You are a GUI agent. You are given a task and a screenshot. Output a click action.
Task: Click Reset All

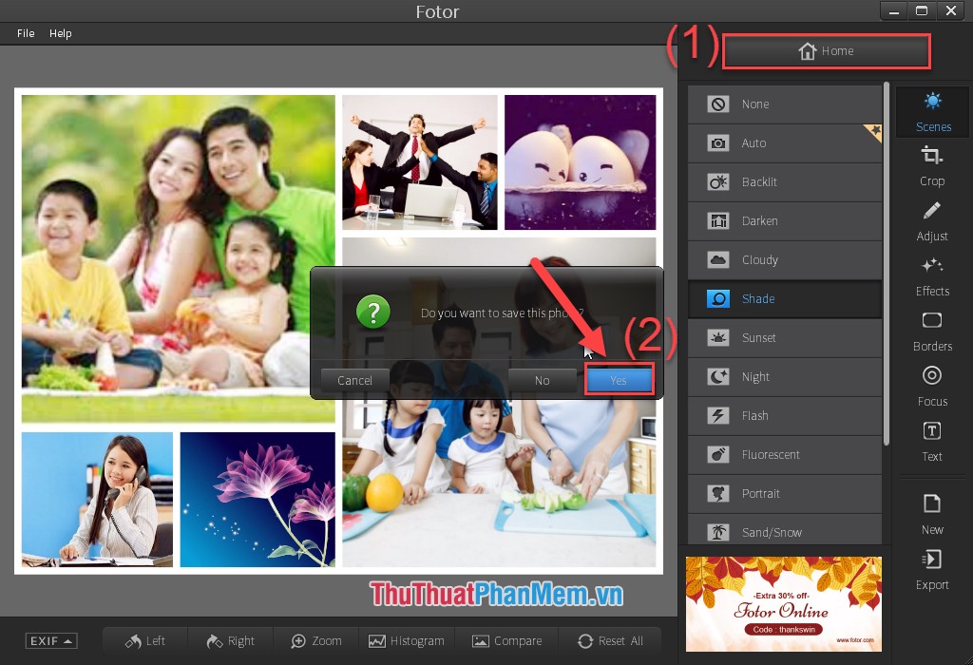pos(610,640)
